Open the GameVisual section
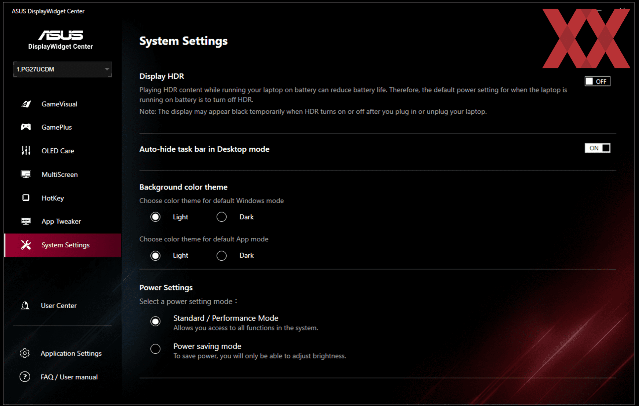 63,104
